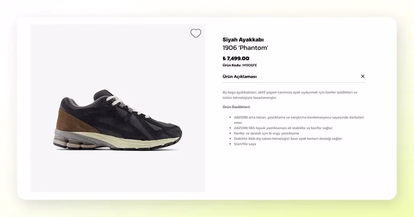Click the Ürün Kodu label

tap(232, 65)
